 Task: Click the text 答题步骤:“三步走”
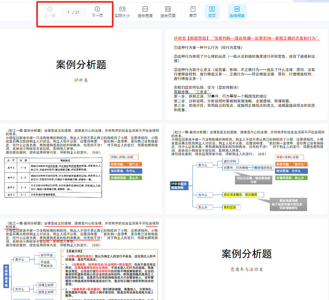pyautogui.click(x=192, y=92)
